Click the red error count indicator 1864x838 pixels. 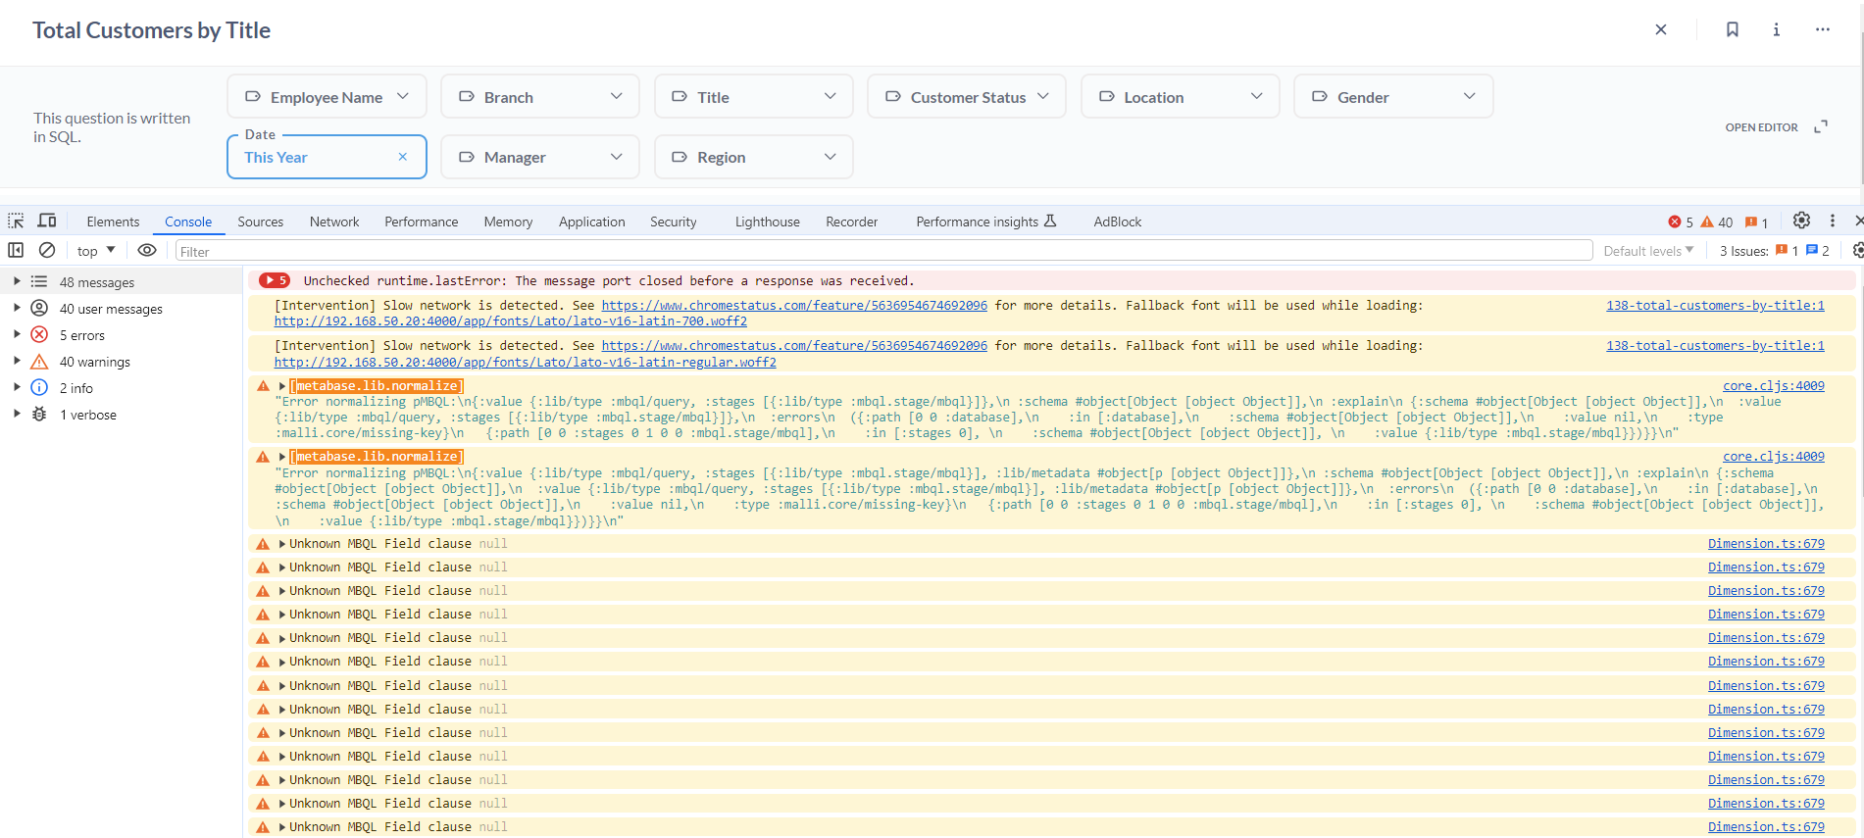pyautogui.click(x=1681, y=222)
